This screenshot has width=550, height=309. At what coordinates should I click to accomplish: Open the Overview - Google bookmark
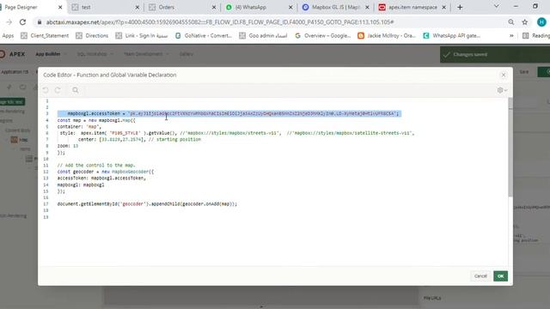click(x=323, y=36)
